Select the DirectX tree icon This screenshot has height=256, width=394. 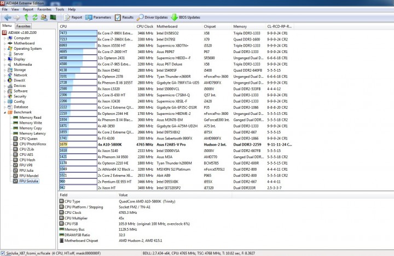tap(10, 80)
